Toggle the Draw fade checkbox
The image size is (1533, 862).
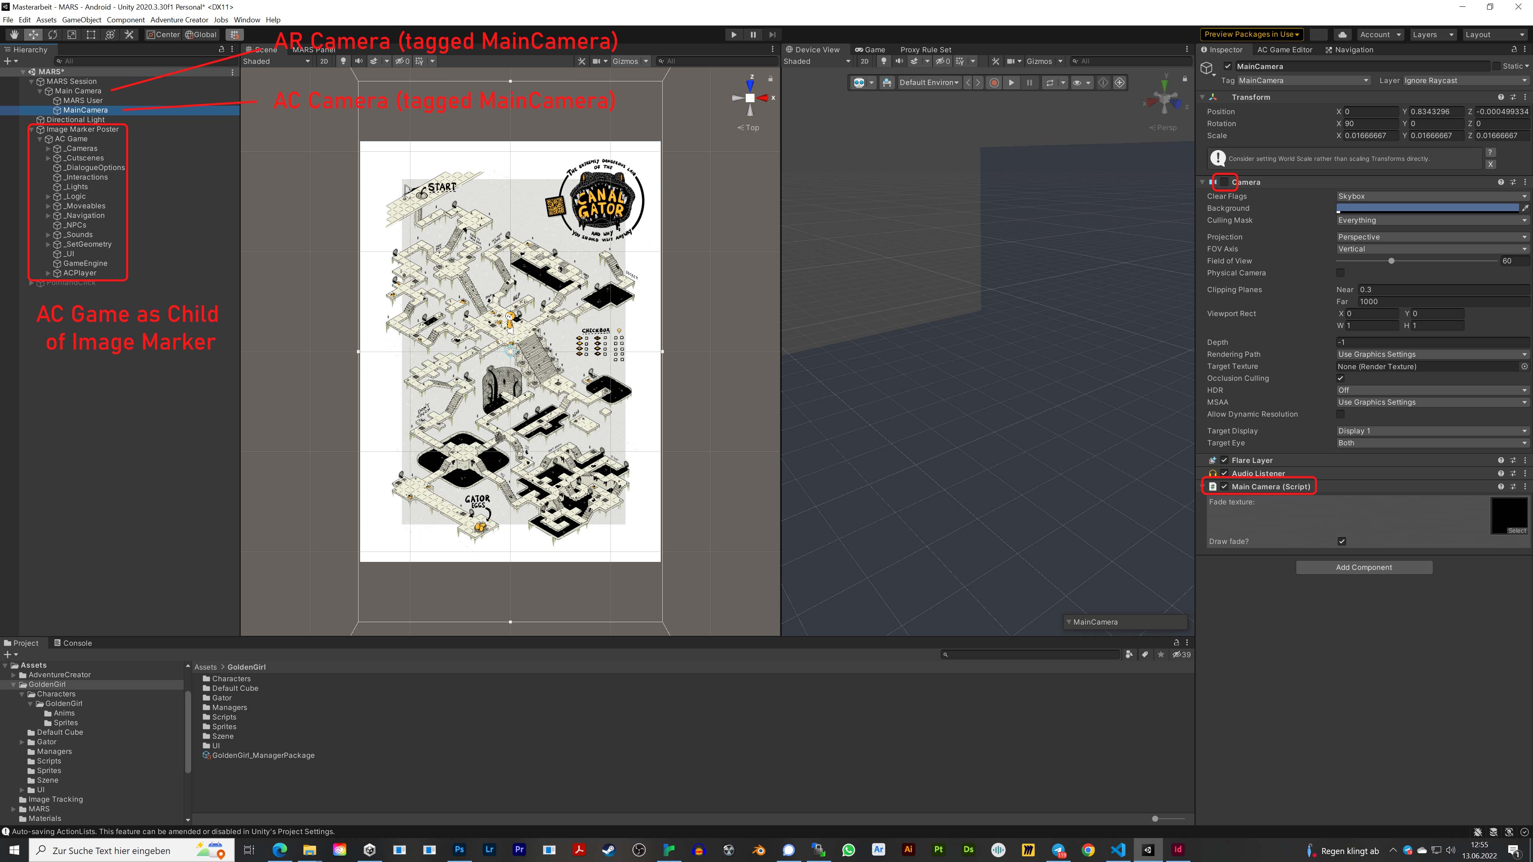coord(1341,542)
